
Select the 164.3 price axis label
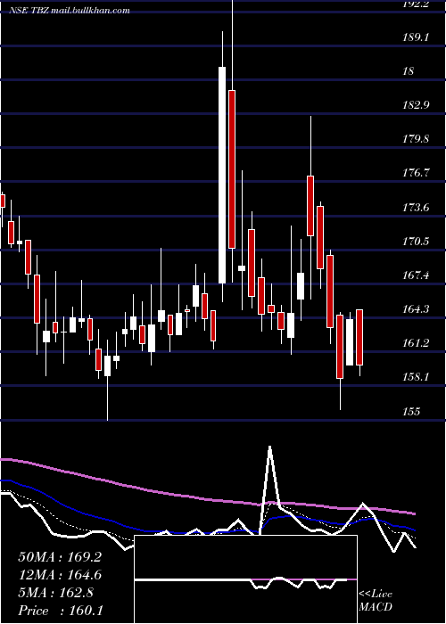[x=416, y=308]
